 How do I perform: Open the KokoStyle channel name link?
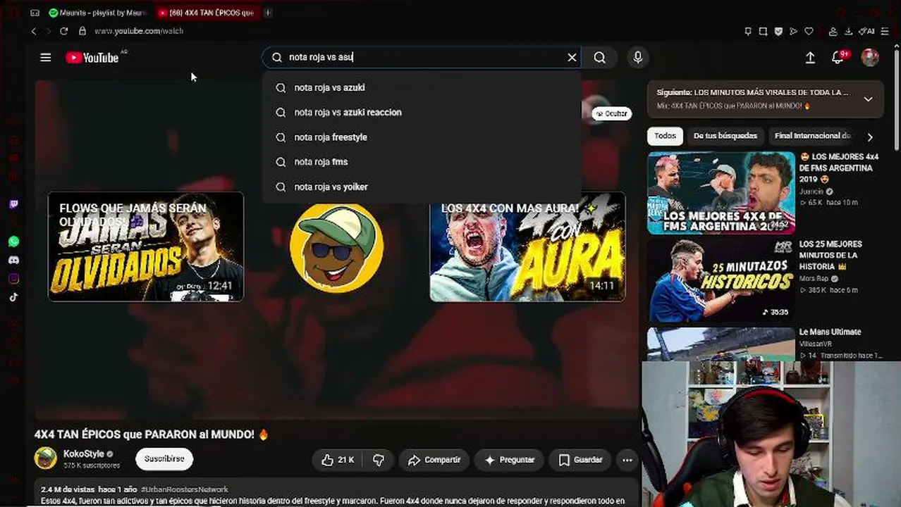point(83,454)
